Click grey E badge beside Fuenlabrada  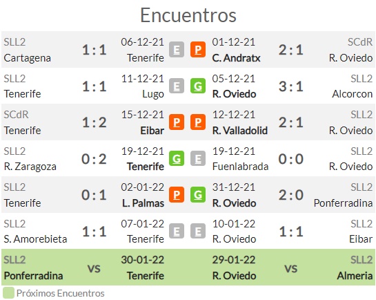pos(198,158)
